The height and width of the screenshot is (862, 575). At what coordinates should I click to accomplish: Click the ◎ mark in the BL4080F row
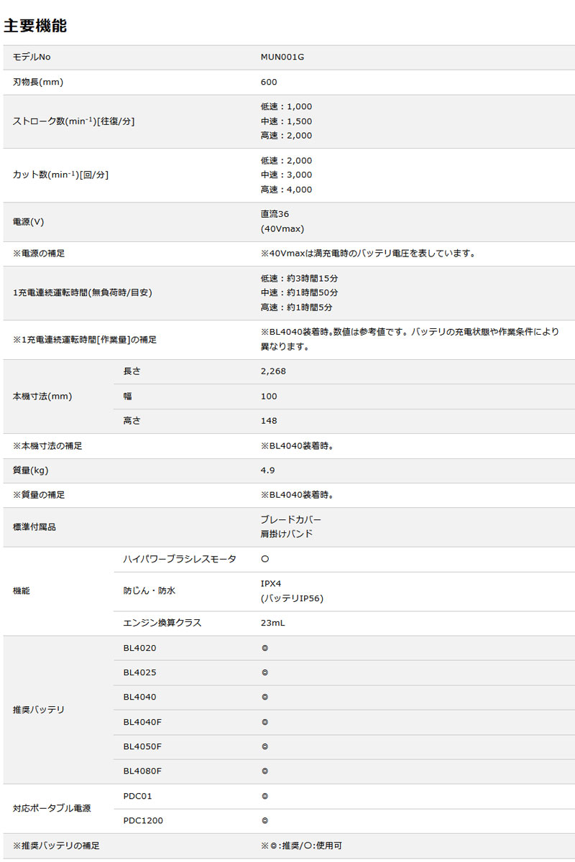pos(265,771)
